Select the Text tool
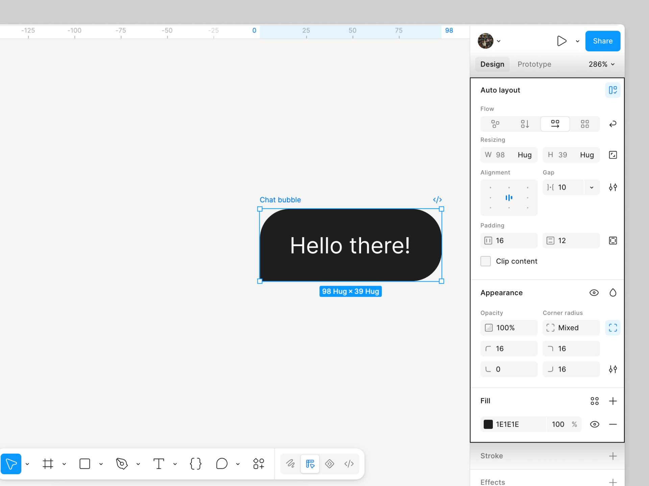The width and height of the screenshot is (649, 486). 159,464
